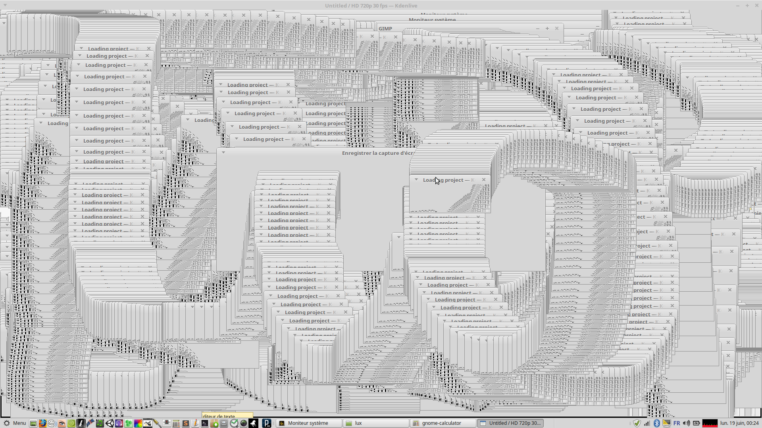Open the battery power tray icon

[696, 423]
